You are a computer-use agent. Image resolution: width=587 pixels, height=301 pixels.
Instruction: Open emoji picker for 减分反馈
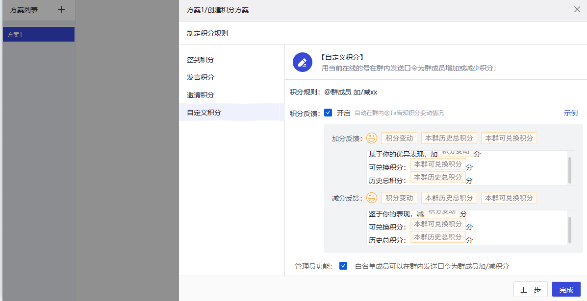(x=372, y=198)
